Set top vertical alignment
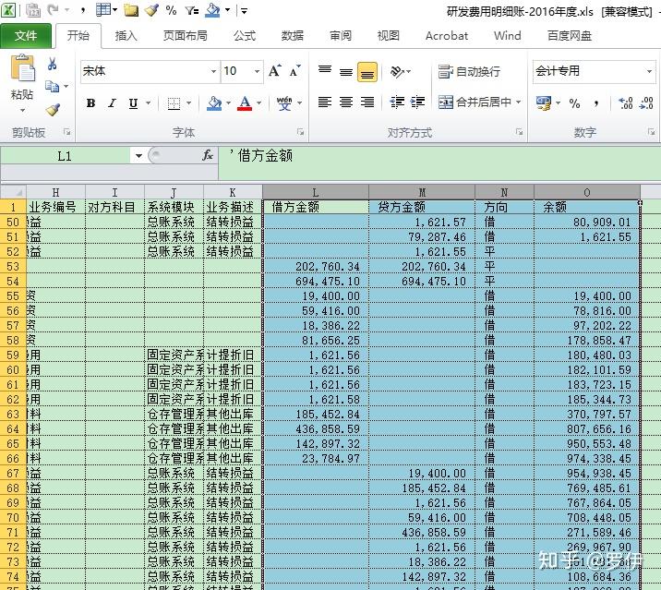 point(325,71)
